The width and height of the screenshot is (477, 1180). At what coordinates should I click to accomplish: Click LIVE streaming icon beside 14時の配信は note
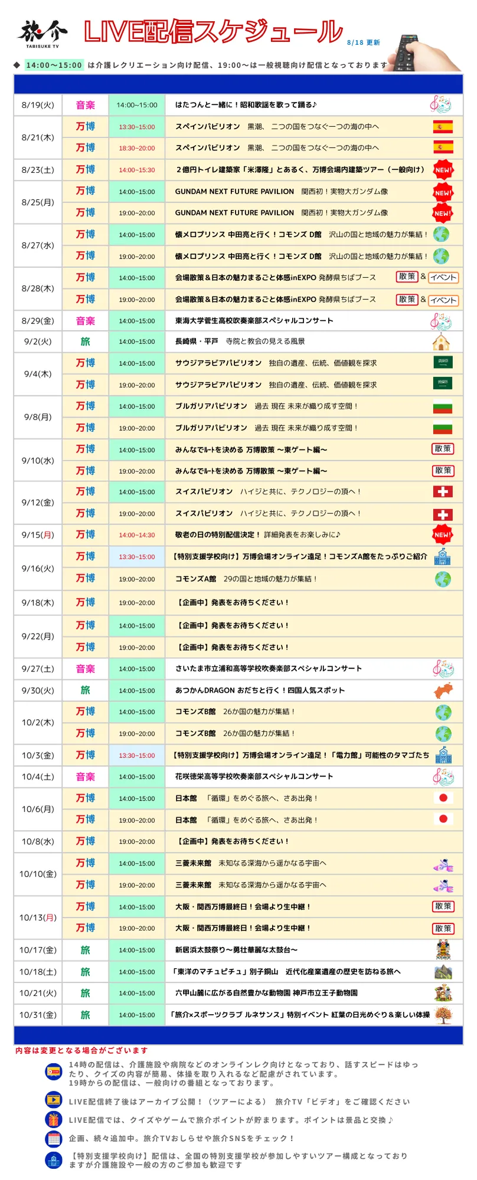54,1071
